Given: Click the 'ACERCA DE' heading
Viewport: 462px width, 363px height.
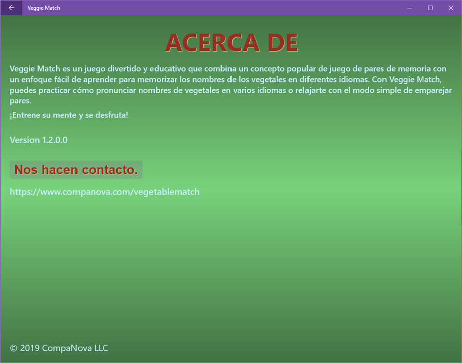Looking at the screenshot, I should pos(232,43).
